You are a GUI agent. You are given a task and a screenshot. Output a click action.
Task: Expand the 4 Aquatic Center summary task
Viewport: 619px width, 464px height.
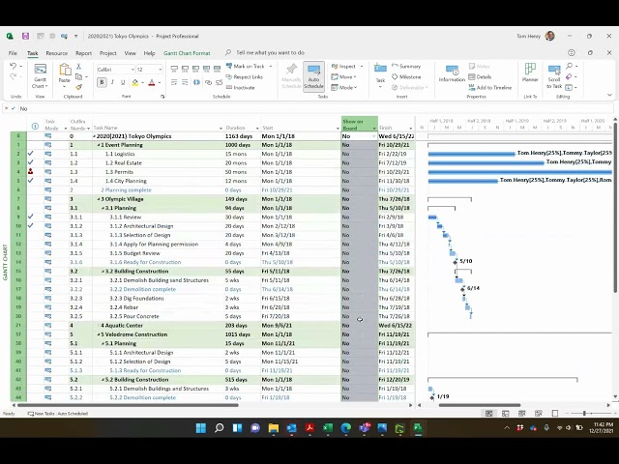[x=99, y=326]
